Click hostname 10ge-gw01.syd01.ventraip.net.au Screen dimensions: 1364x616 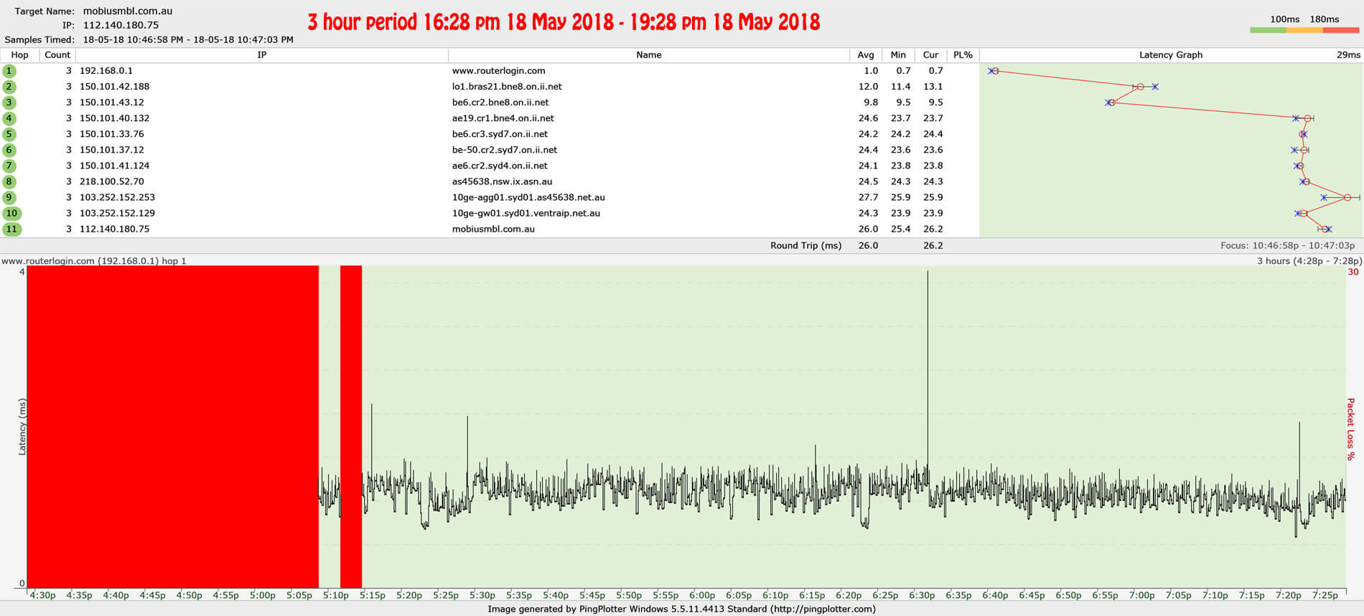coord(526,213)
